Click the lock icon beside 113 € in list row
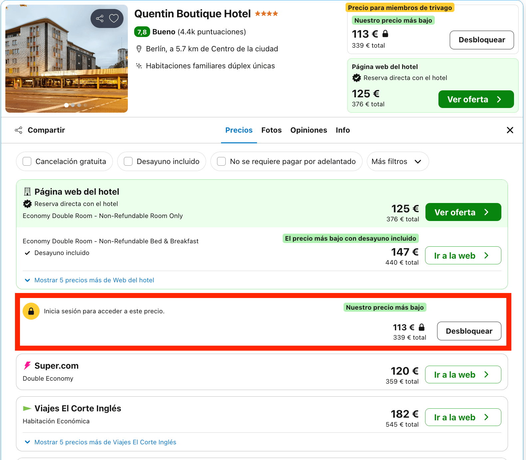Viewport: 526px width, 460px height. (421, 327)
